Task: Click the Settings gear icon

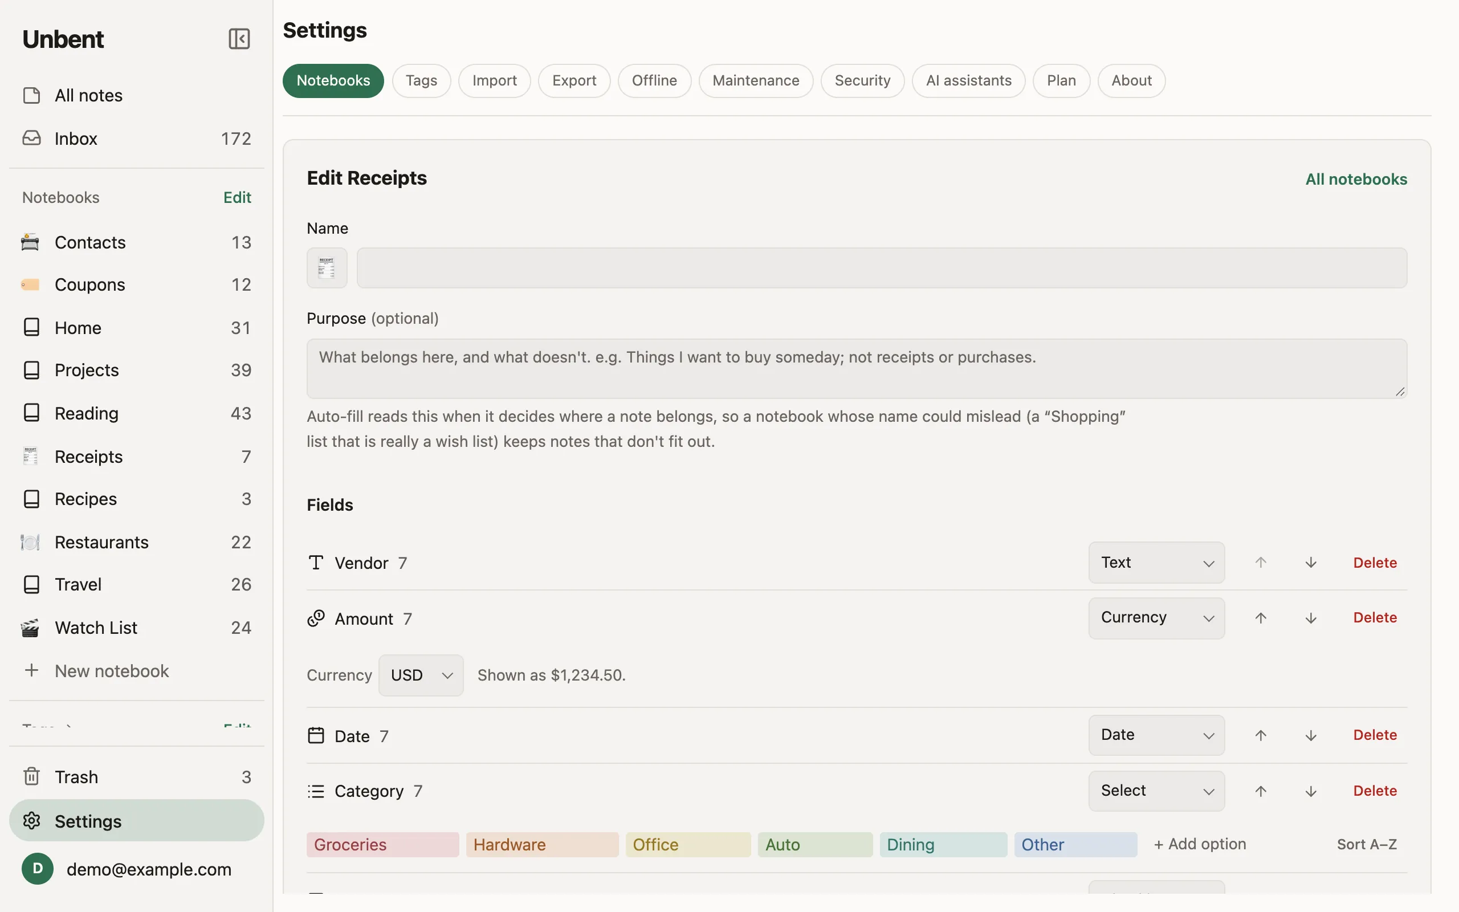Action: 31,821
